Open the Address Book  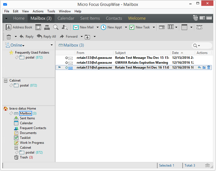(x=19, y=27)
